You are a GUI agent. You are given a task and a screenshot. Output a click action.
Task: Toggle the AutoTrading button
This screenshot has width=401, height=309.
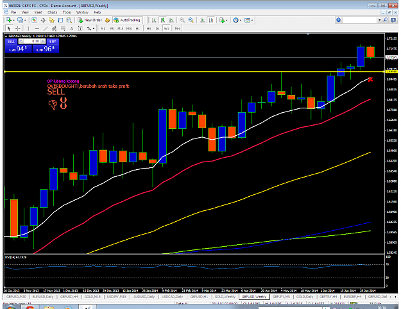click(127, 20)
